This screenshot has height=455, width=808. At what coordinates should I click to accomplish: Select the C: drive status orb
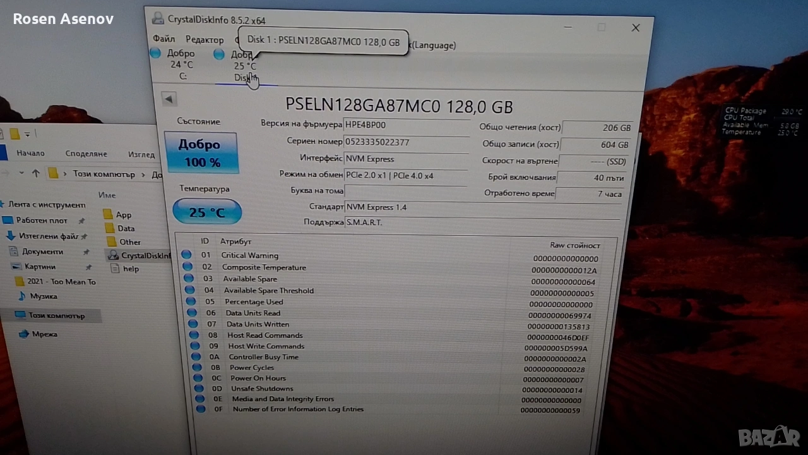tap(155, 54)
